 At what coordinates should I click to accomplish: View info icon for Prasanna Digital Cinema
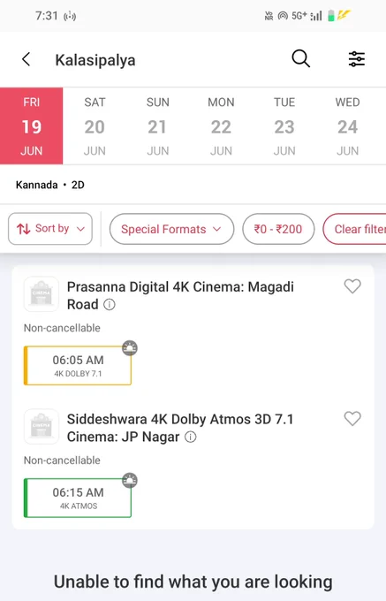click(x=110, y=305)
